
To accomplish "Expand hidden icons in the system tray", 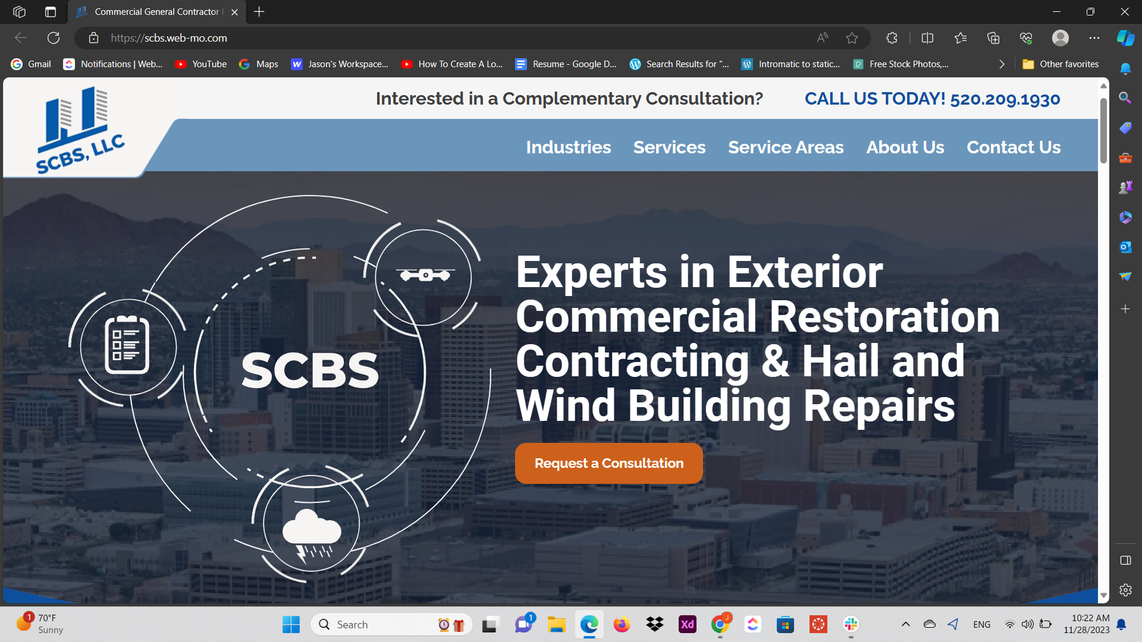I will coord(906,624).
